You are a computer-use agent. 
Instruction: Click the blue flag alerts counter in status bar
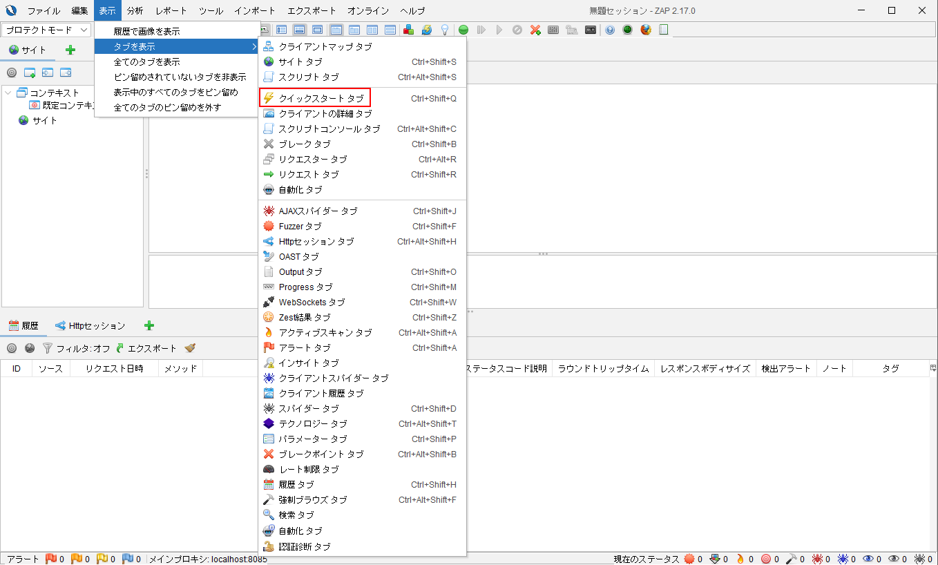[132, 559]
